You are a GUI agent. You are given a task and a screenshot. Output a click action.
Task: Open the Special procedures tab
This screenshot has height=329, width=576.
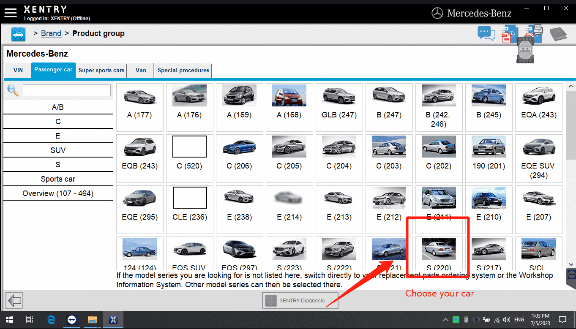(183, 71)
